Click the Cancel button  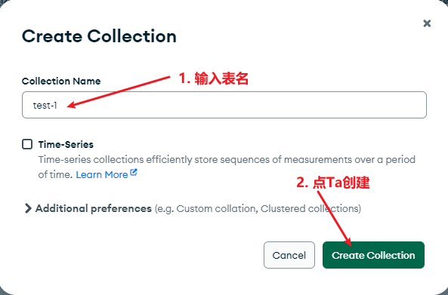(289, 255)
